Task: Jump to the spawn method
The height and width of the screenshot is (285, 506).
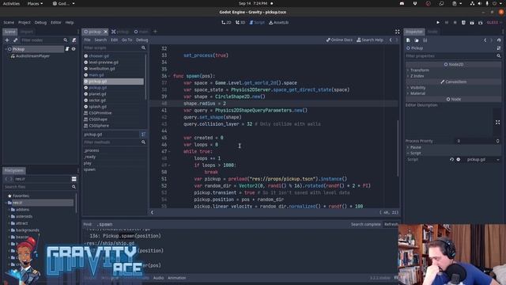Action: (89, 169)
